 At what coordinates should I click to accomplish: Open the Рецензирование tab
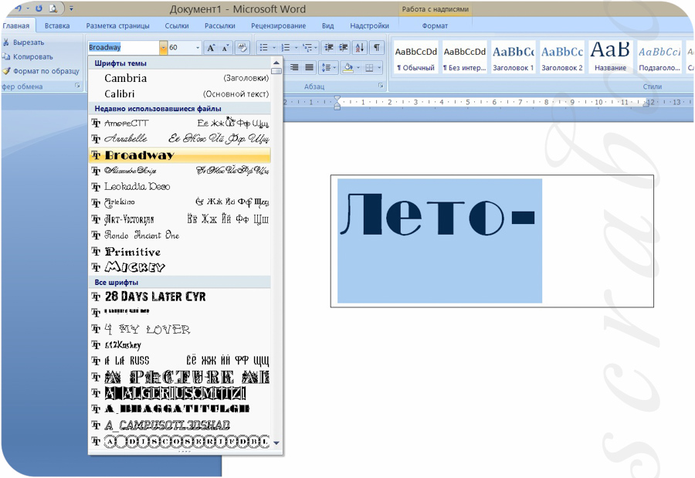click(278, 25)
